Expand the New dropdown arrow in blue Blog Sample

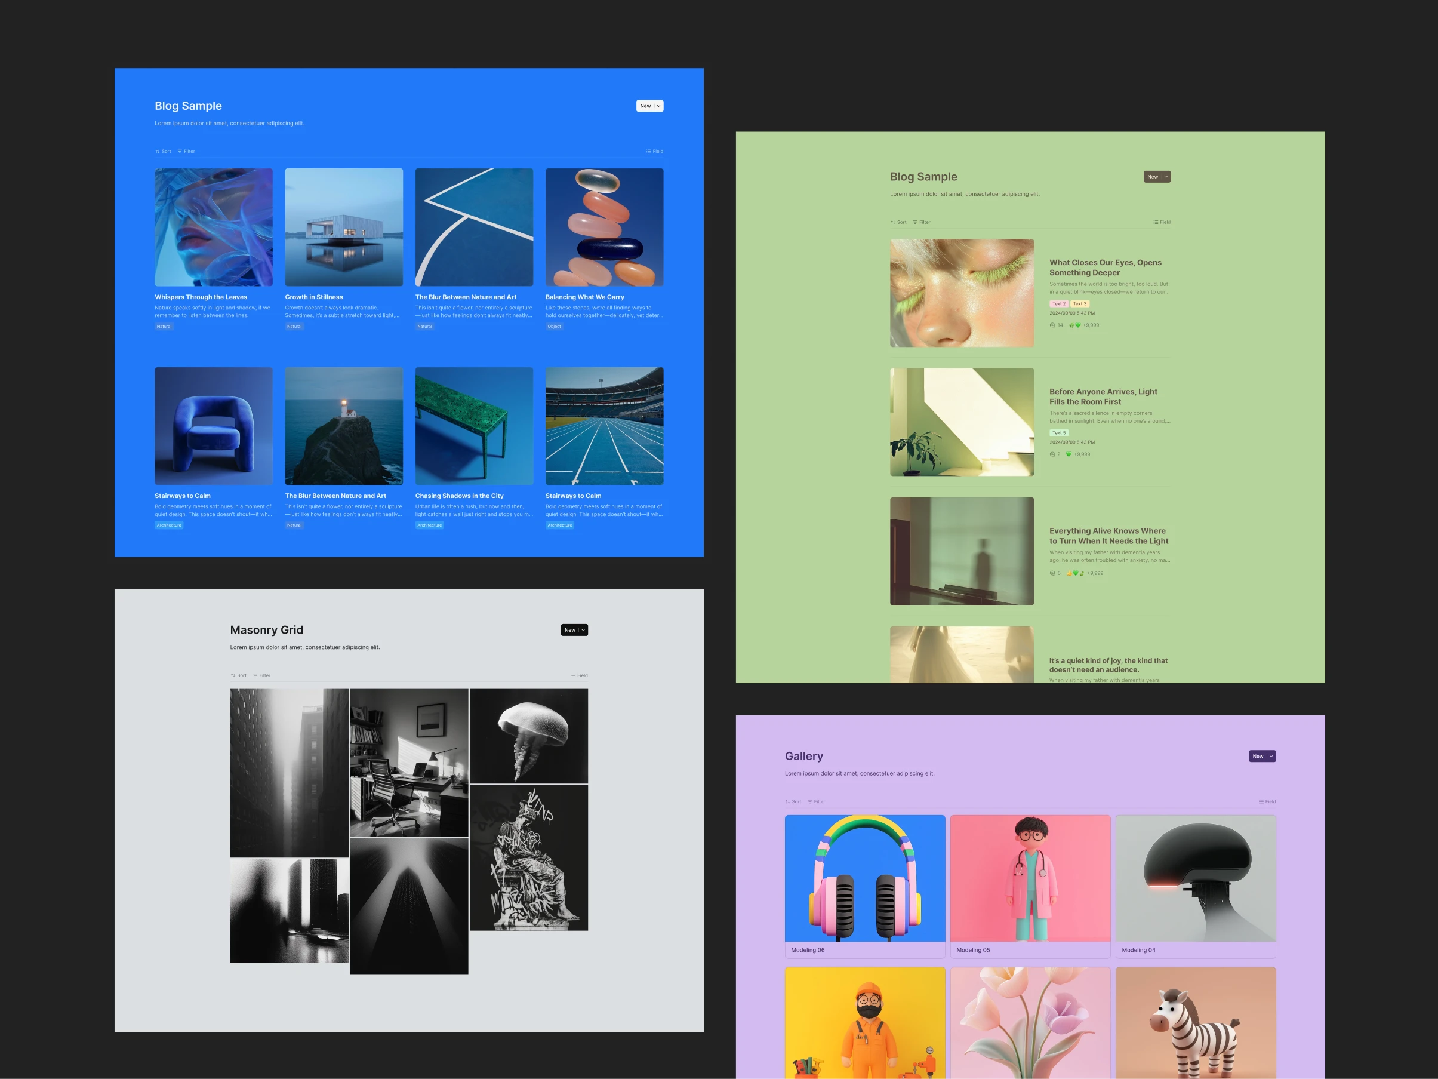pyautogui.click(x=658, y=106)
